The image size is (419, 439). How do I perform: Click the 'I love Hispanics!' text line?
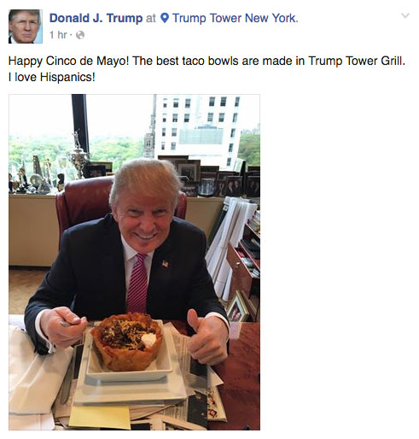51,77
